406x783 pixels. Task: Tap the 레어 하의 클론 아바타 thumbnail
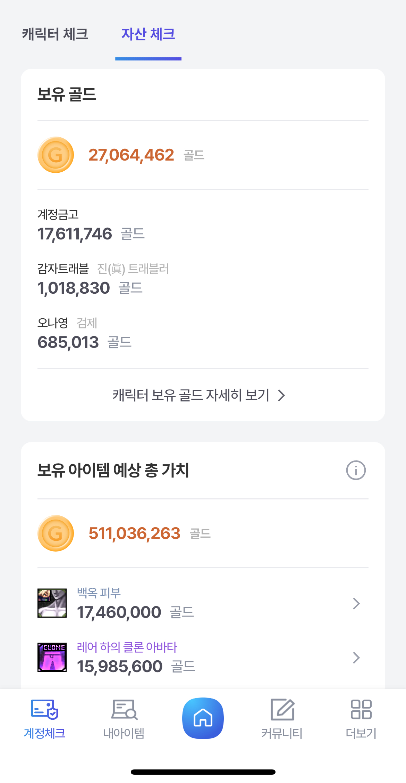(52, 657)
